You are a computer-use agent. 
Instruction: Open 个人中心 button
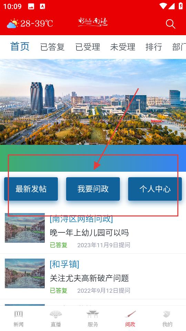coord(155,189)
